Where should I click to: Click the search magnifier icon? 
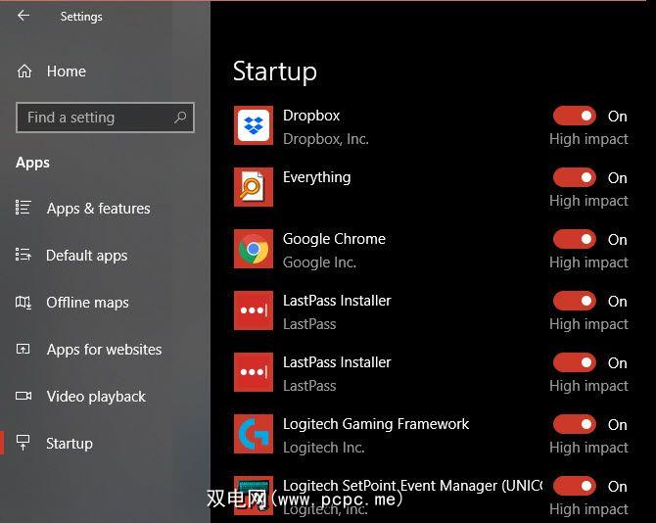[180, 118]
